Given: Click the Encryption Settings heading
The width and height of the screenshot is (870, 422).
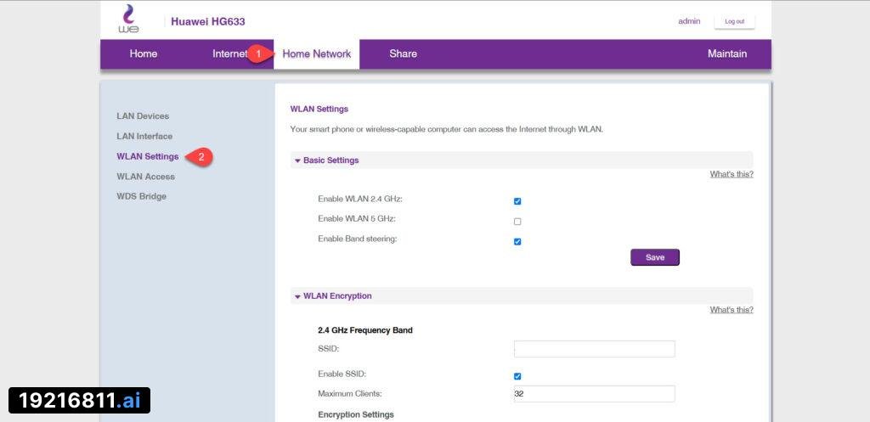Looking at the screenshot, I should pyautogui.click(x=356, y=414).
